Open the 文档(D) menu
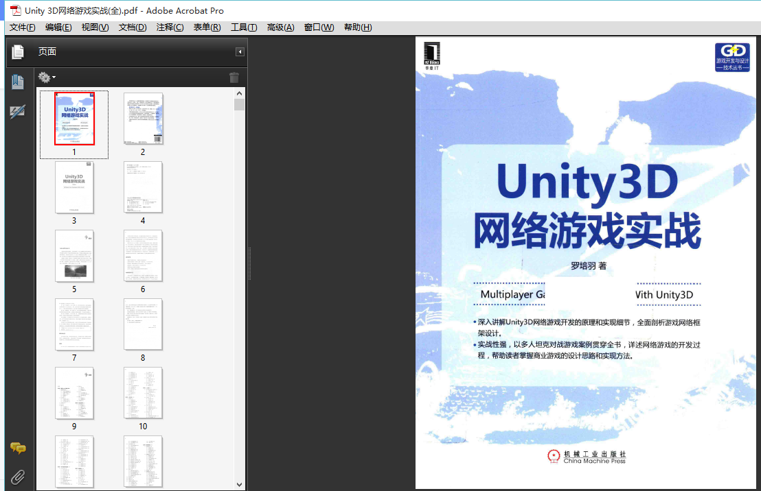This screenshot has height=491, width=761. 133,27
